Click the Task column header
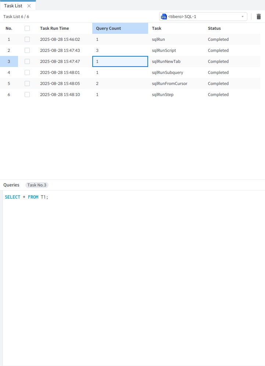265x366 pixels. pyautogui.click(x=157, y=28)
